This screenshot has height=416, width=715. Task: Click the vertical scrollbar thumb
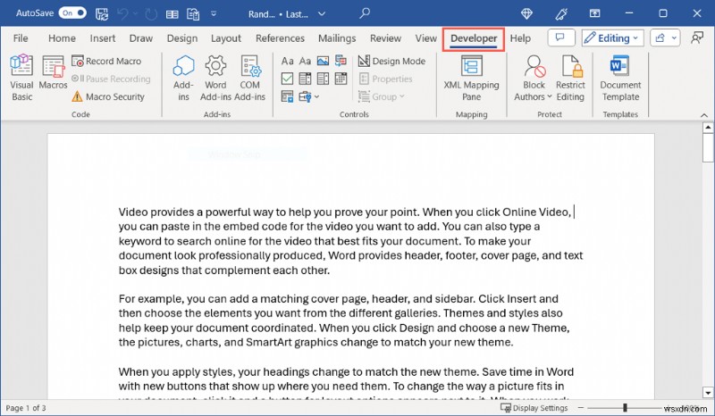[x=708, y=147]
